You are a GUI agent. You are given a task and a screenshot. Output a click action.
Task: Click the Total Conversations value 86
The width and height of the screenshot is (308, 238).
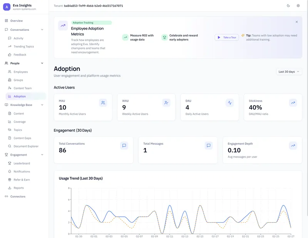62,150
